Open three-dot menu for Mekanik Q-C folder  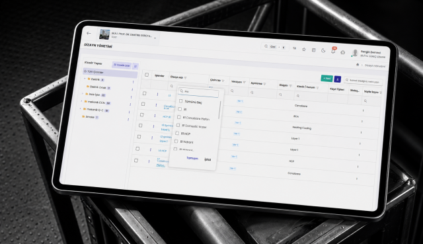point(130,112)
